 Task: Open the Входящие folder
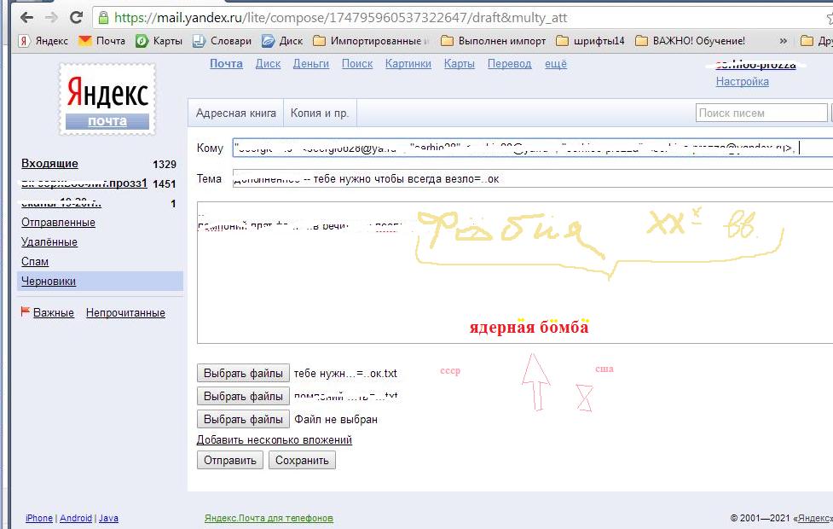[x=49, y=163]
